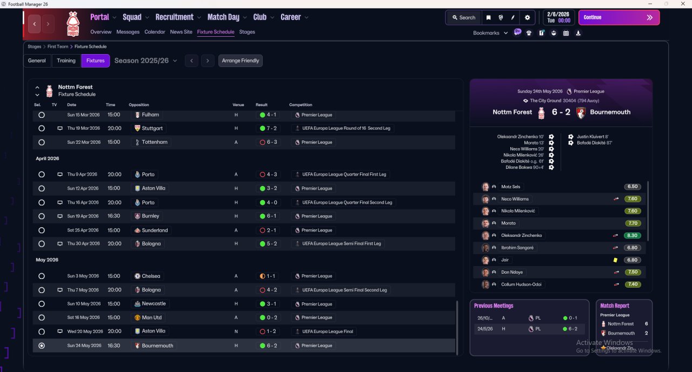
Task: Click the exclamation note bookmark icon
Action: [541, 33]
